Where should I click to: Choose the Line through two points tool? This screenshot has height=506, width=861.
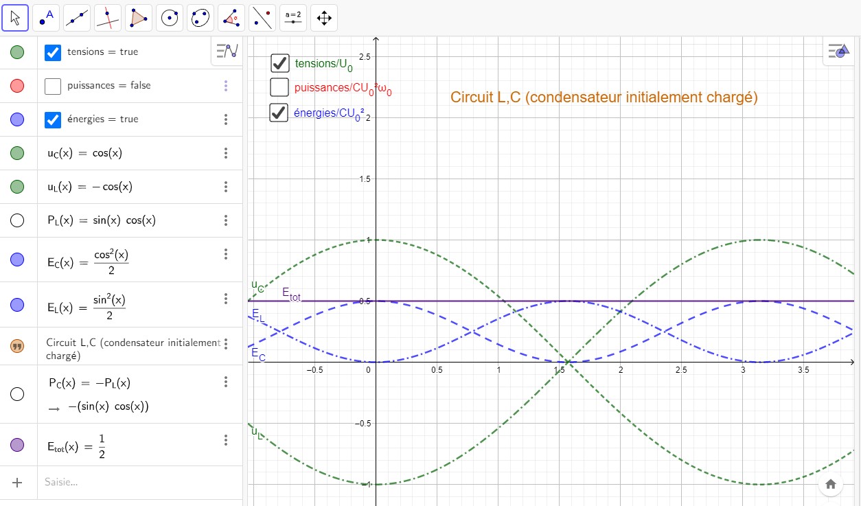click(x=77, y=18)
